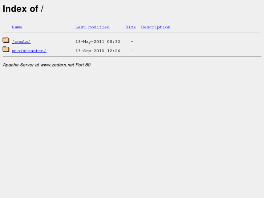Click the horizontal rule below column headers
264x198 pixels.
point(132,33)
